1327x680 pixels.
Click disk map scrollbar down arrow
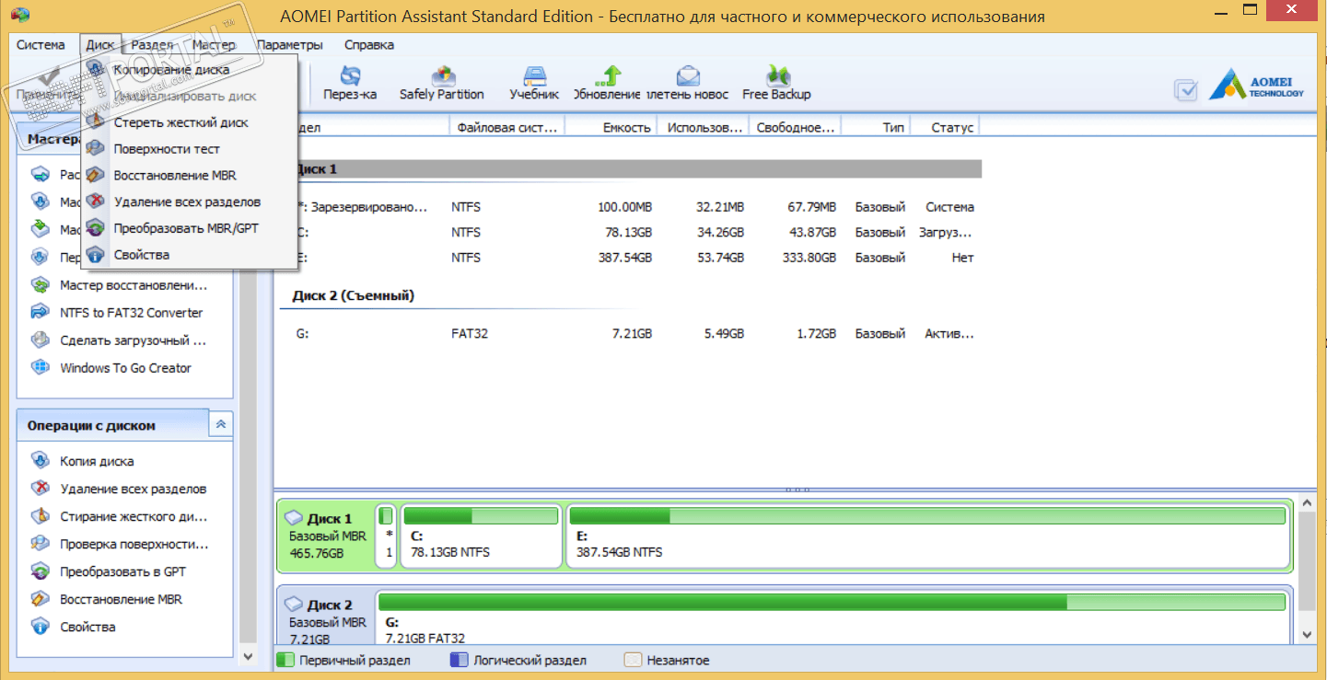pyautogui.click(x=1308, y=635)
